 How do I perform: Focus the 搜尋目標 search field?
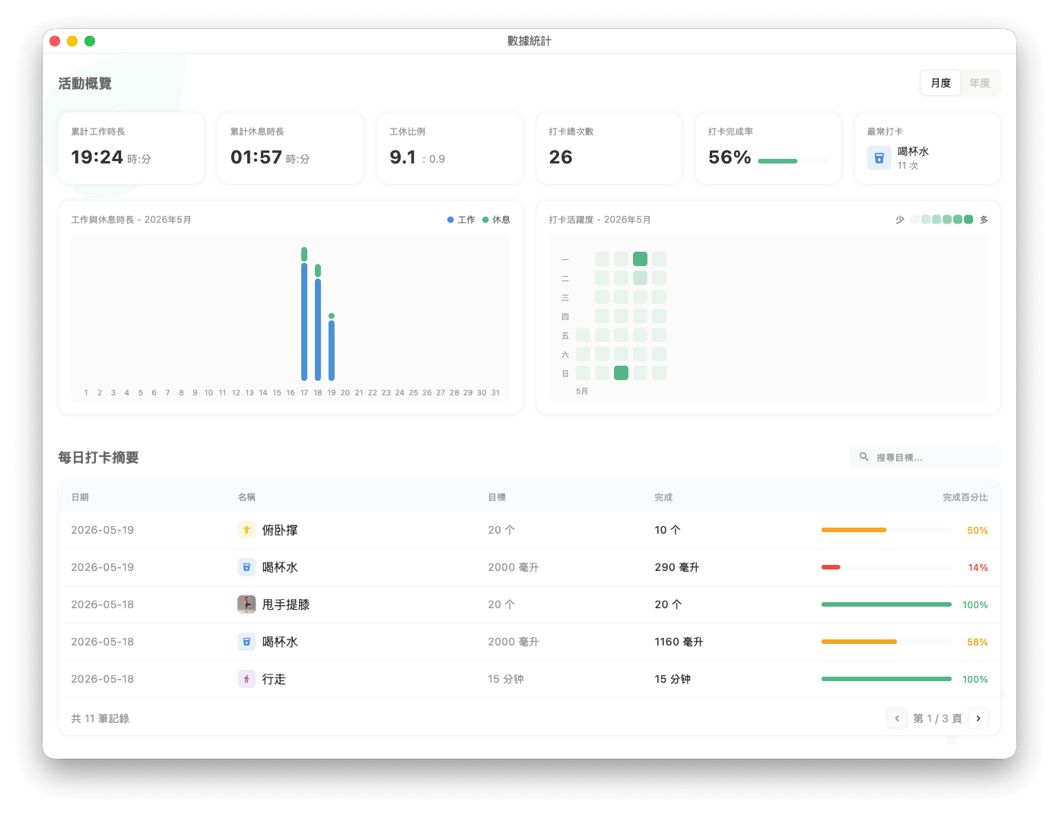pyautogui.click(x=924, y=457)
